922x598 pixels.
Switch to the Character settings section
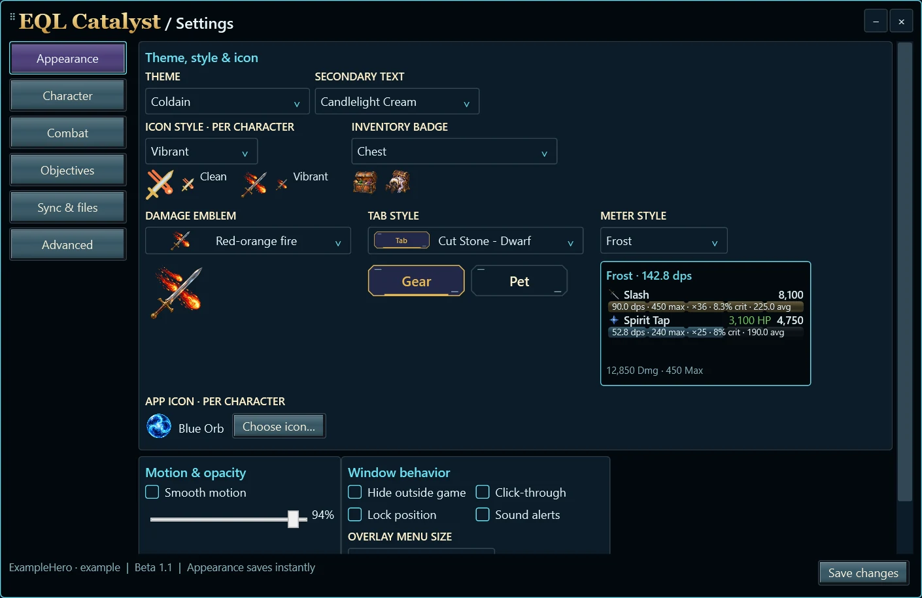point(67,95)
